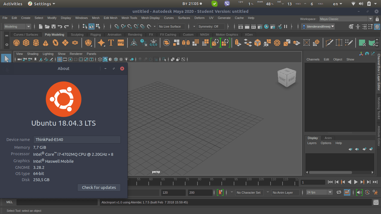The image size is (381, 214).
Task: Expand the No Character Set dropdown arrow
Action: coord(232,192)
